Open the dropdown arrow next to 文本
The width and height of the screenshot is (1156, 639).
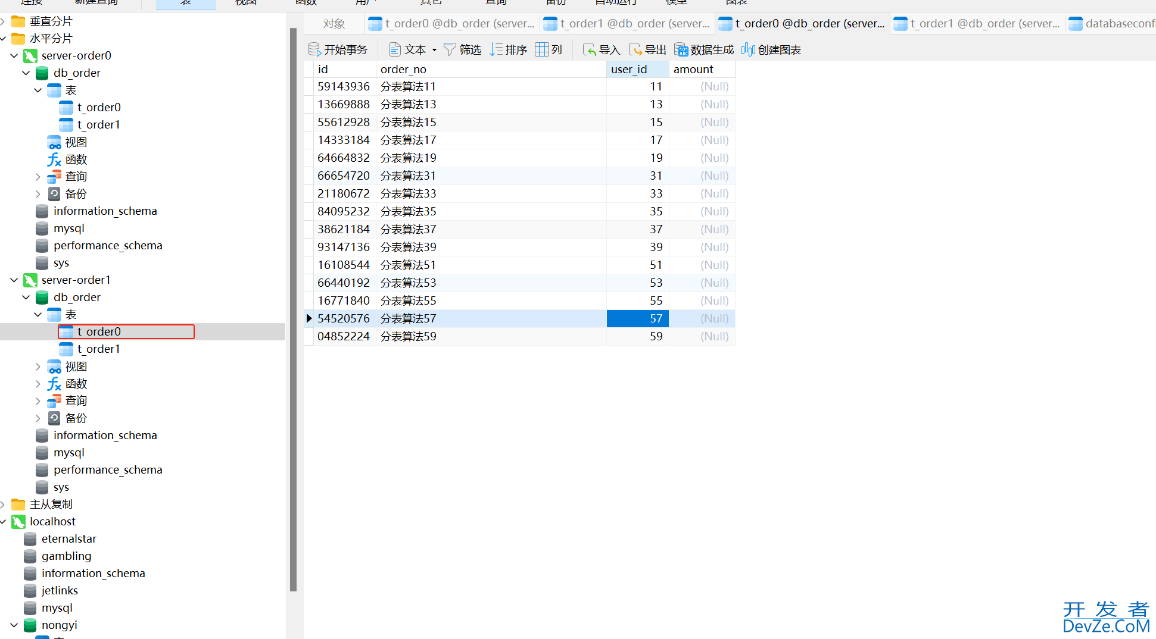coord(434,50)
